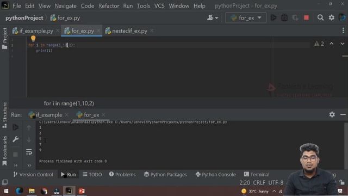Click the print(i) code line
Viewport: 348px width, 196px height.
(x=45, y=51)
